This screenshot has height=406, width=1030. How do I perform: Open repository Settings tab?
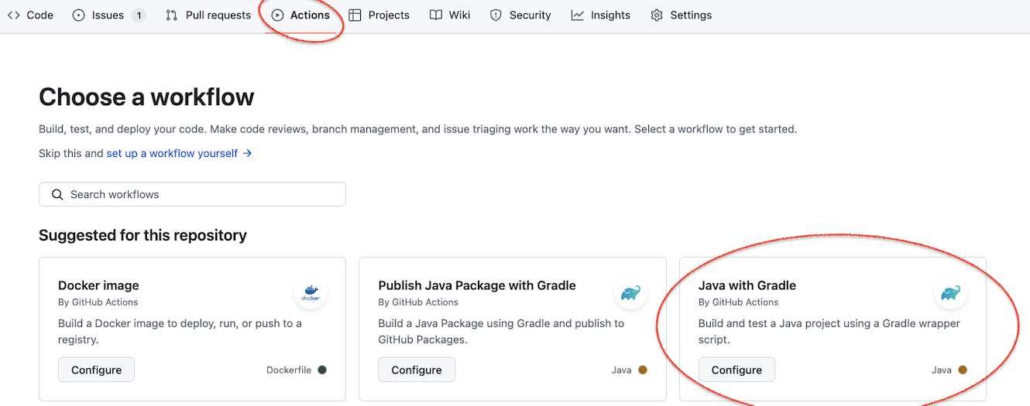(x=681, y=15)
